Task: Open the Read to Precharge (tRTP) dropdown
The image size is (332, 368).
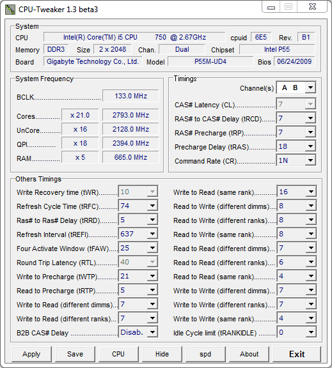Action: [152, 290]
